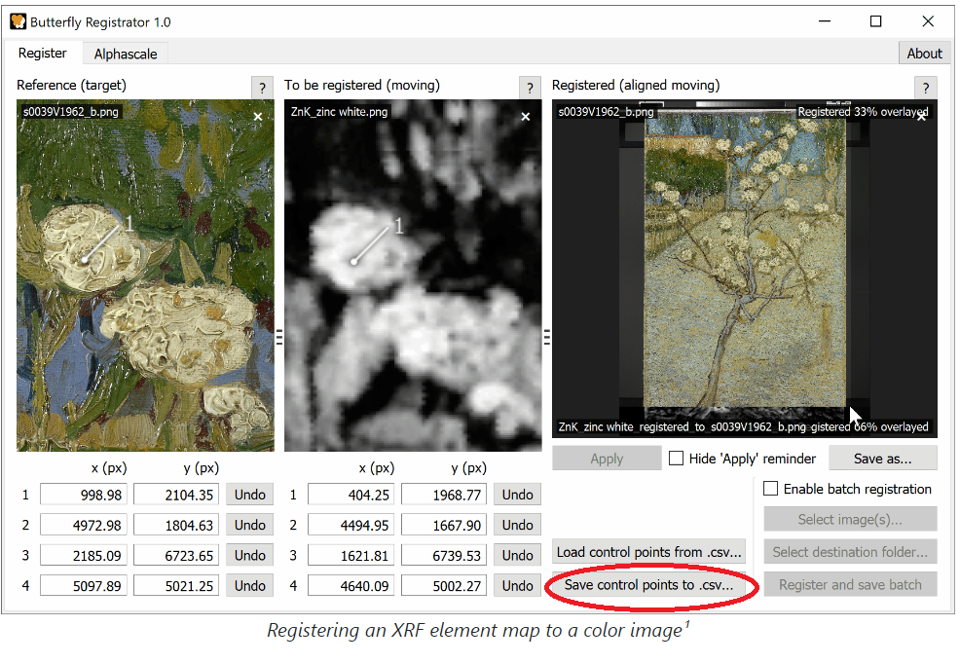Click help icon above moving image panel
Screen dimensions: 960x663
[x=529, y=88]
